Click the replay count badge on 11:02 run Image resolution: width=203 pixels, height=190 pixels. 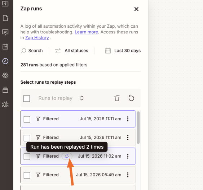67,156
